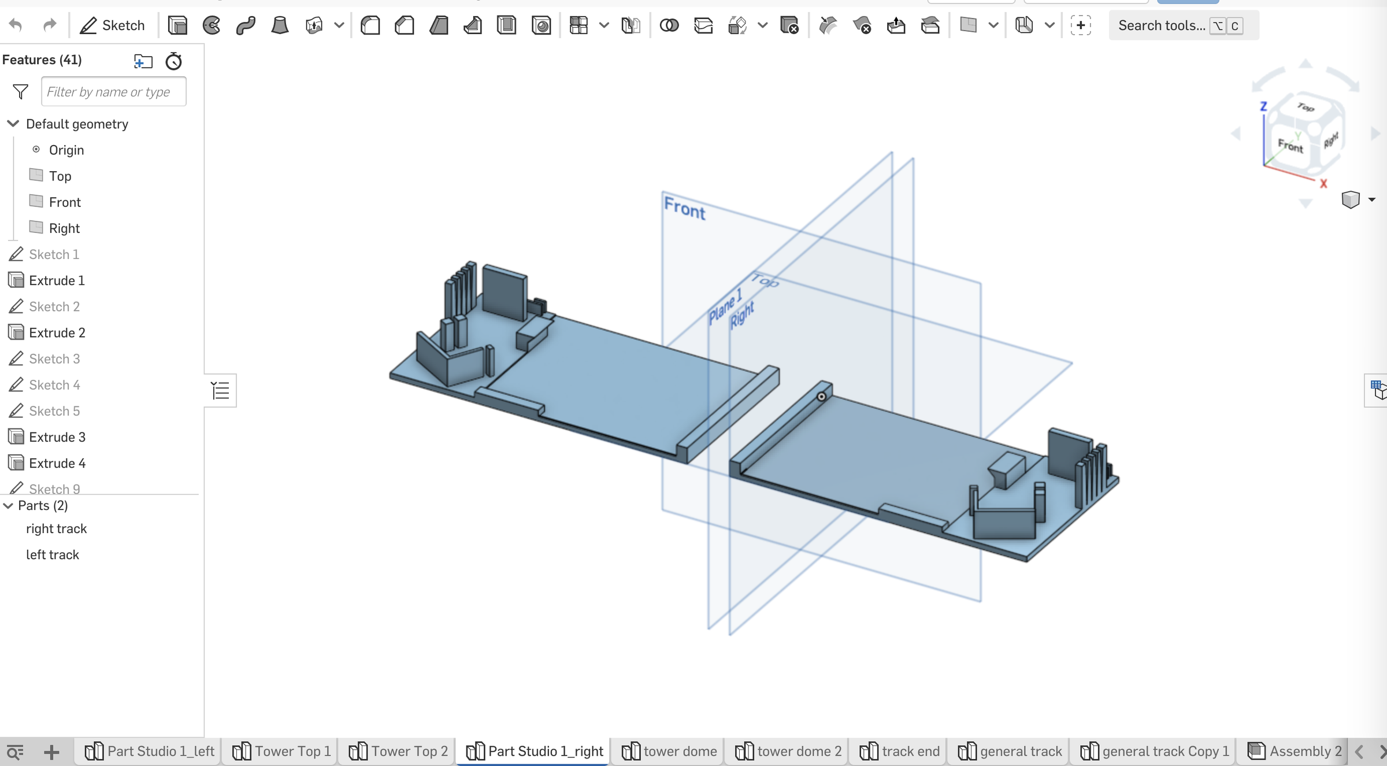Collapse the Default geometry section
Viewport: 1387px width, 766px height.
point(13,124)
